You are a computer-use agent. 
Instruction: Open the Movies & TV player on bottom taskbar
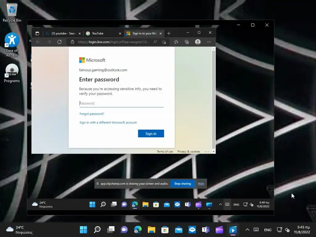tap(233, 230)
